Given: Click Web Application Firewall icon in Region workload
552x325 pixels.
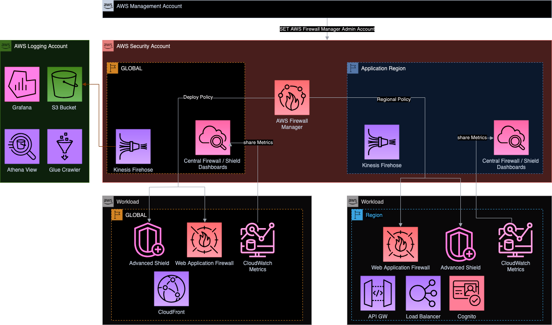Looking at the screenshot, I should [400, 245].
